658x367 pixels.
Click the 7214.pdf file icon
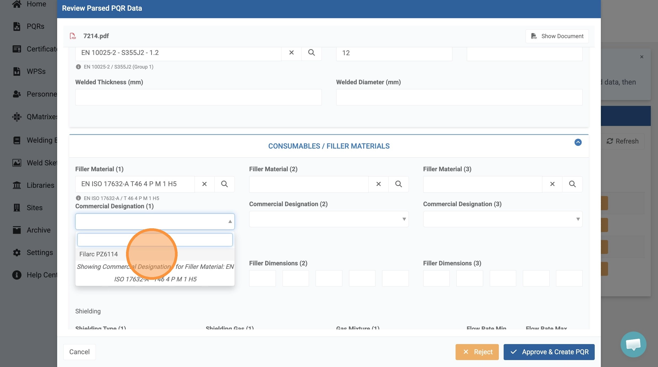pyautogui.click(x=73, y=36)
